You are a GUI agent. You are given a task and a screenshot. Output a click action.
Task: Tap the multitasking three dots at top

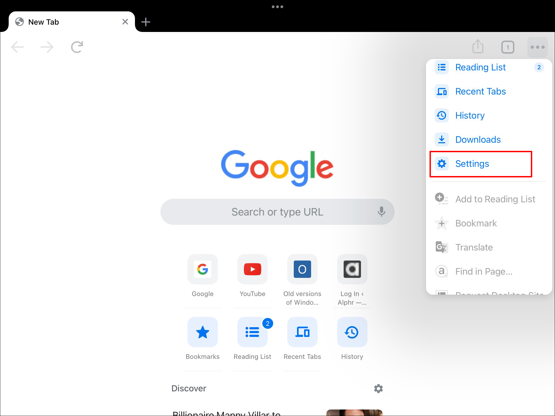[277, 7]
